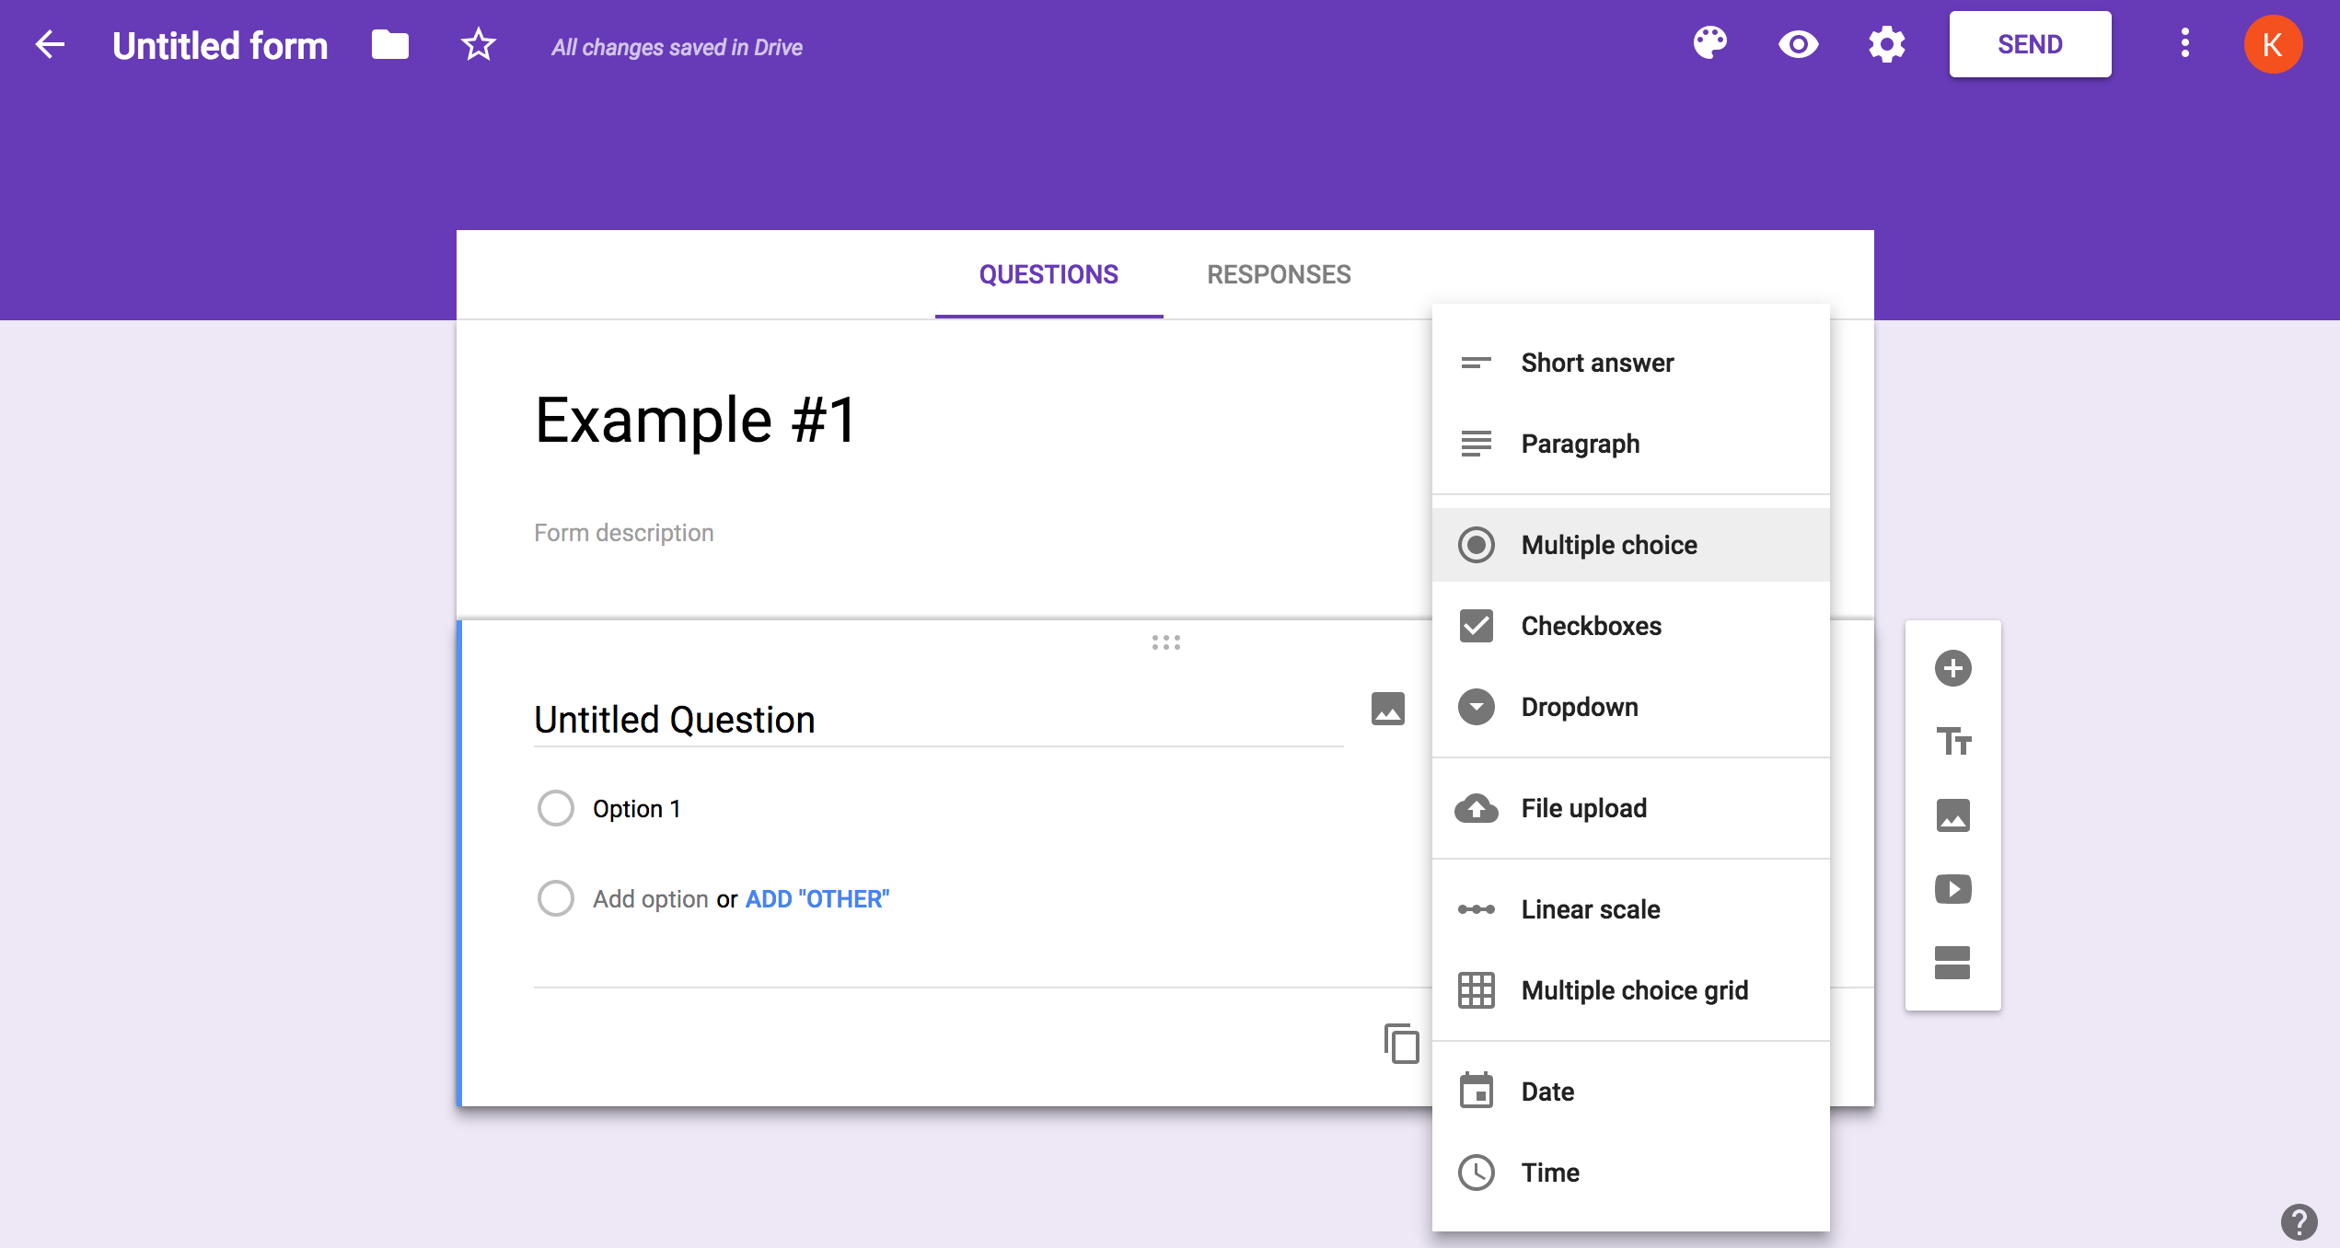Add a new question with plus icon
2340x1248 pixels.
1953,668
